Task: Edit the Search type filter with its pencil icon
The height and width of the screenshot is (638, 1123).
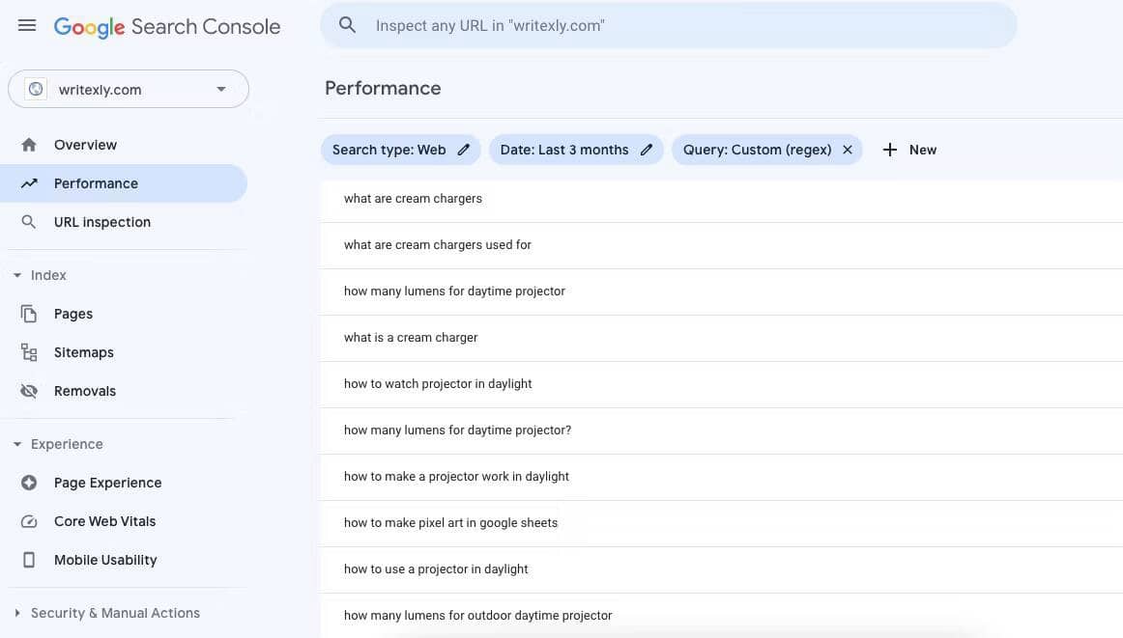Action: click(x=463, y=150)
